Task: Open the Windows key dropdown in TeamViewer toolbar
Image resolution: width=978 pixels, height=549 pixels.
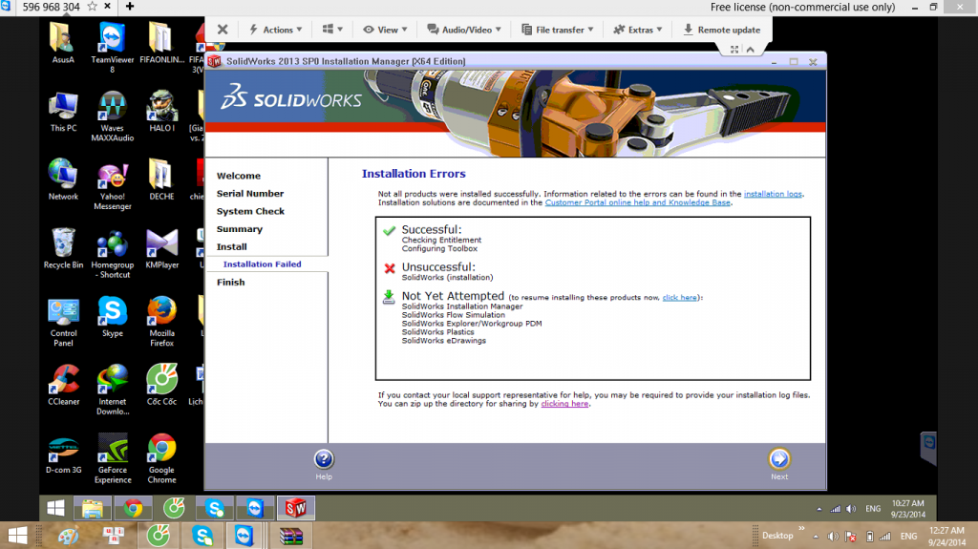Action: (x=332, y=30)
